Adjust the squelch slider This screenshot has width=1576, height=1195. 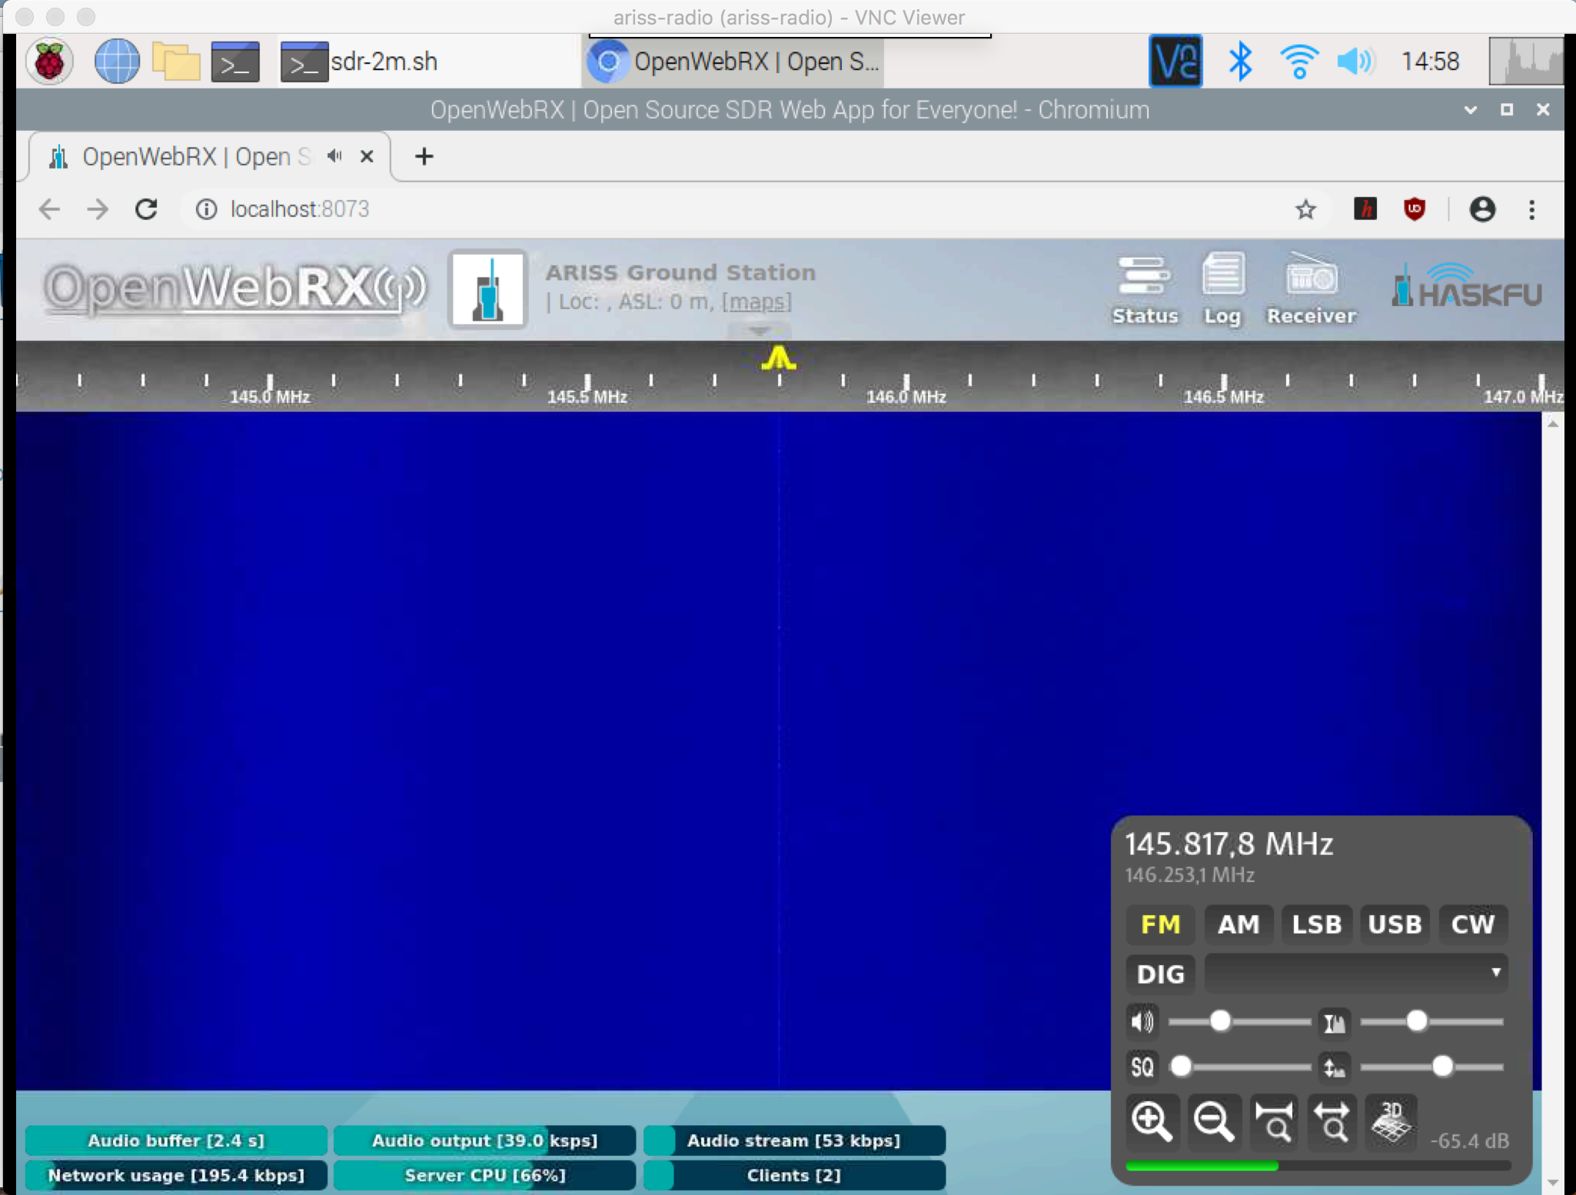point(1239,1067)
